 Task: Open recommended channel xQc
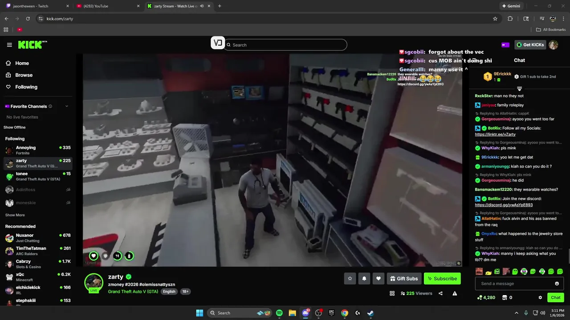point(38,277)
